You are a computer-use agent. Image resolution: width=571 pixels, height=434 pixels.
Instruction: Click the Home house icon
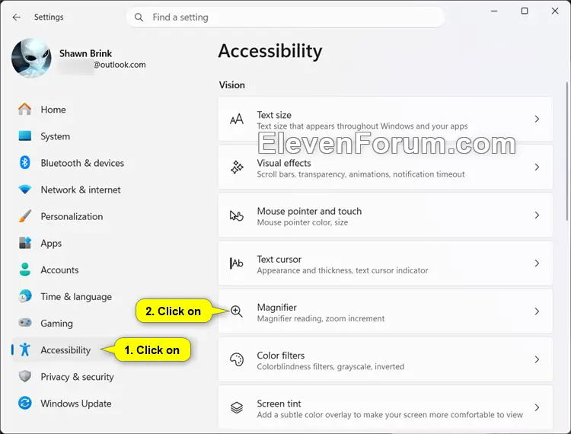[x=25, y=109]
